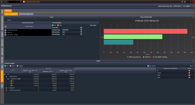Expand the FxVanillaEuropeanOpti tree node

[6, 90]
